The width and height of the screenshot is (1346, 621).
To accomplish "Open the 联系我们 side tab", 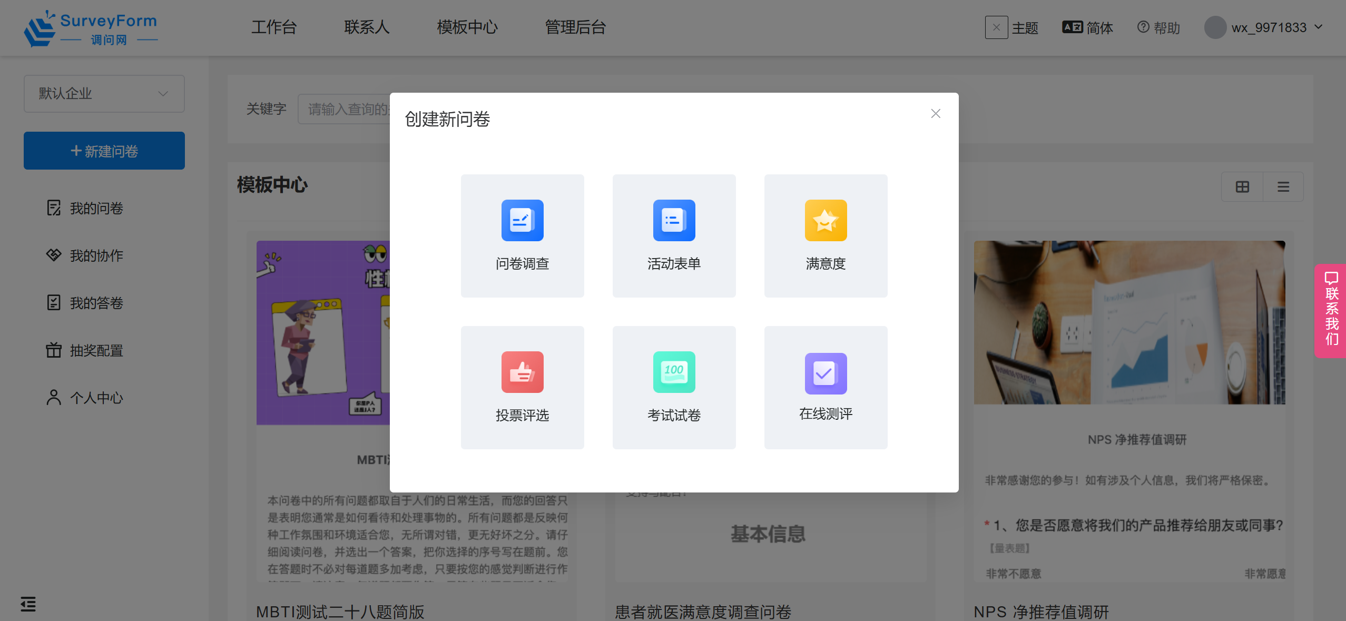I will pos(1331,311).
